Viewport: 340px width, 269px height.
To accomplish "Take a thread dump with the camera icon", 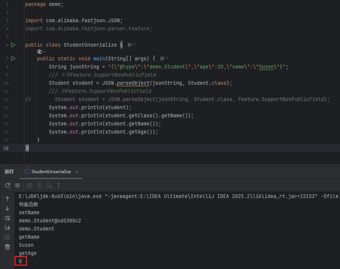I will 30,185.
